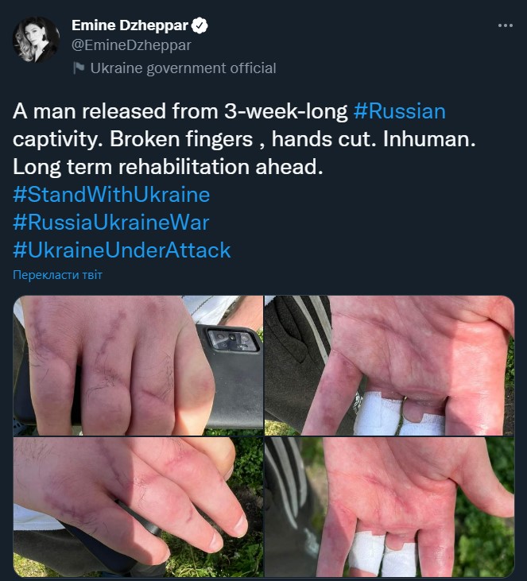Open the three-dots more options menu
Screen dimensions: 527x581
pos(505,25)
